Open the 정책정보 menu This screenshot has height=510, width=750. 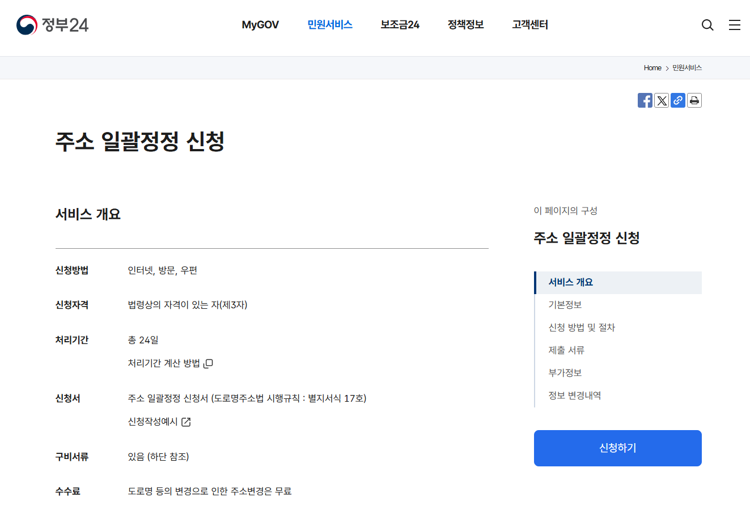465,25
